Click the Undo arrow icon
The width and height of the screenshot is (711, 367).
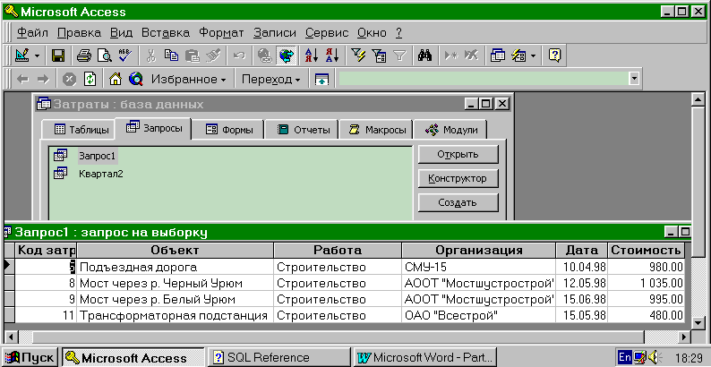click(239, 55)
